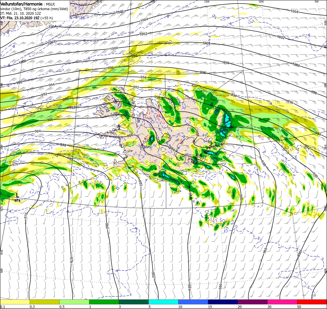
Task: Select the dark green 3 mm legend swatch
Action: point(134,302)
